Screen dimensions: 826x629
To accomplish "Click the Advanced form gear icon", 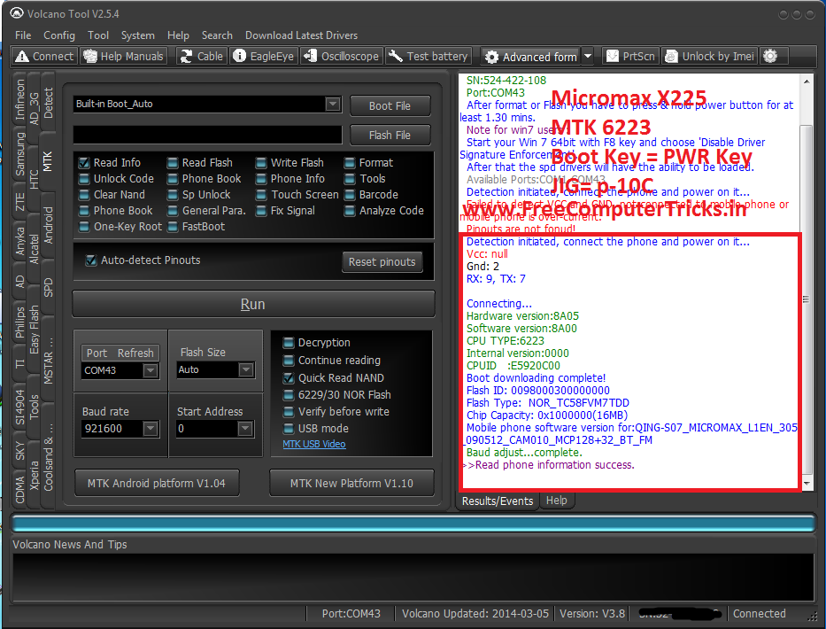I will [x=491, y=57].
